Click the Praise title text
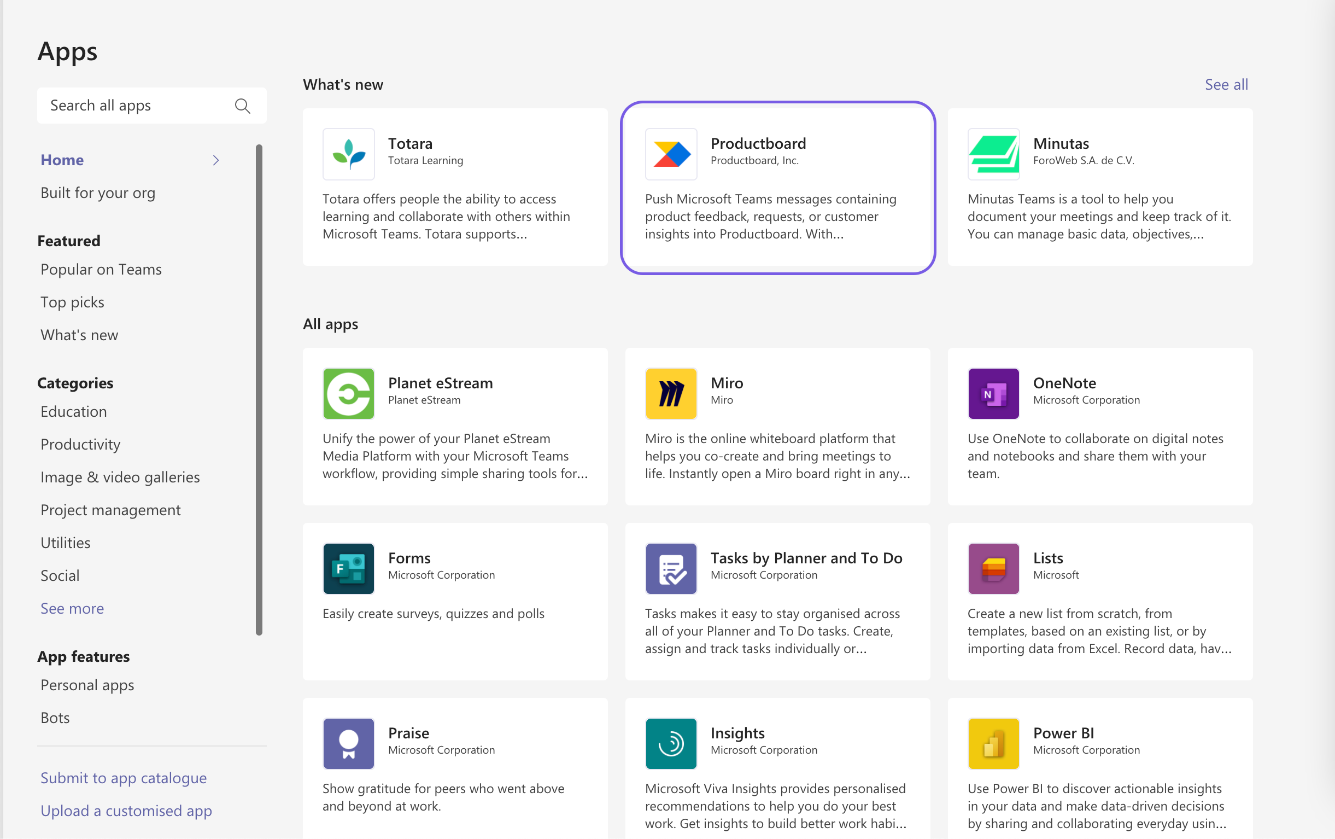 coord(408,733)
